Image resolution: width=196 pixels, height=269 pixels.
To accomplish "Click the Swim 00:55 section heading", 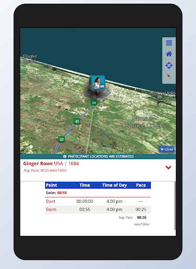I will (x=56, y=193).
